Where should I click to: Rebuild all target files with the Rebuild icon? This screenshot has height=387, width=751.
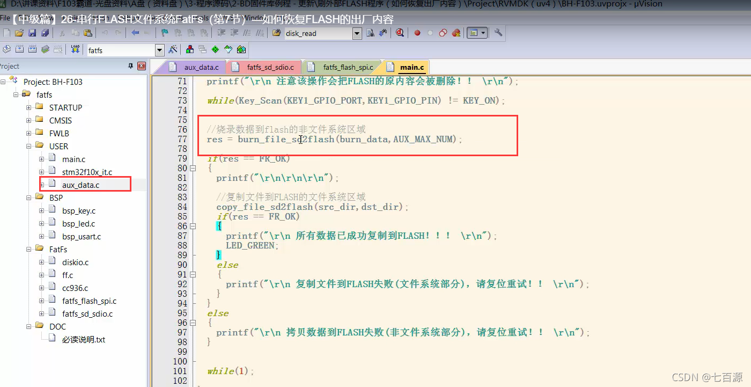tap(32, 49)
